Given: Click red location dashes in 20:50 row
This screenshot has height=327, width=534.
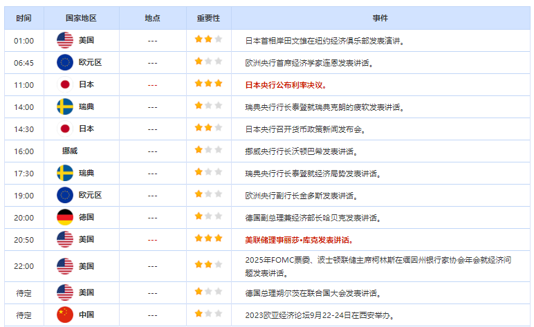Looking at the screenshot, I should (152, 240).
